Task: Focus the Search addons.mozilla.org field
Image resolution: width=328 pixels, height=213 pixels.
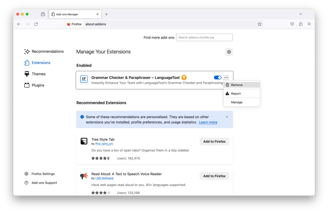Action: (204, 37)
